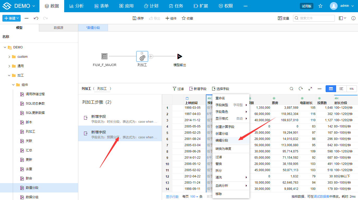
Task: Click the expand fullscreen icon in data panel
Action: pos(310,89)
